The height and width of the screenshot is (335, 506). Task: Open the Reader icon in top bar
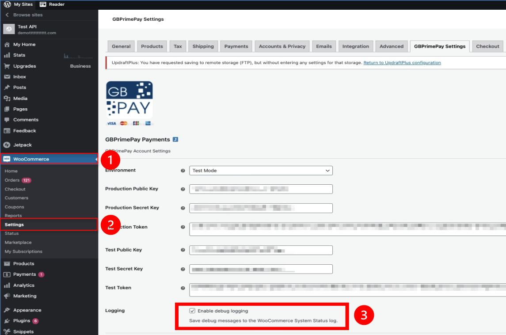pos(42,4)
